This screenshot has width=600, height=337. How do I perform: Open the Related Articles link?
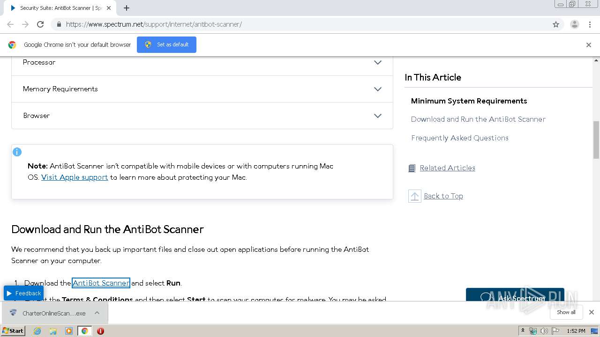pos(447,168)
